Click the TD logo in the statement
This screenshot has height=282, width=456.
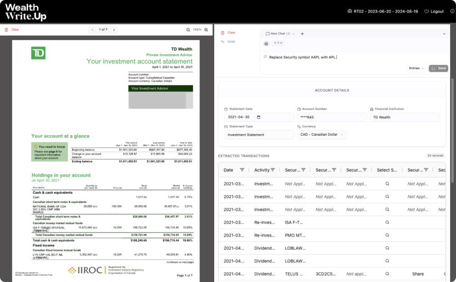[x=39, y=53]
